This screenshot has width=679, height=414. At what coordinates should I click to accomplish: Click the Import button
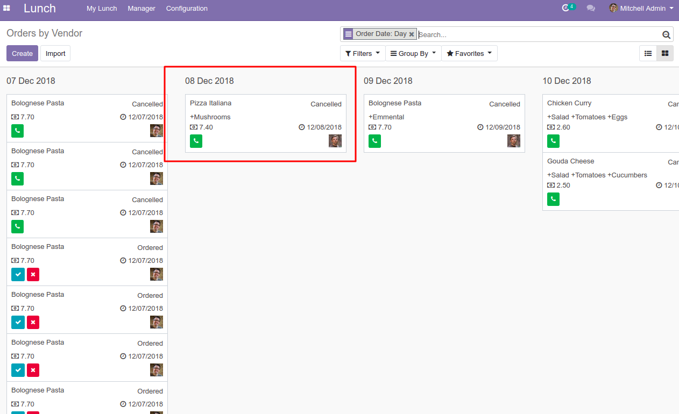click(55, 53)
